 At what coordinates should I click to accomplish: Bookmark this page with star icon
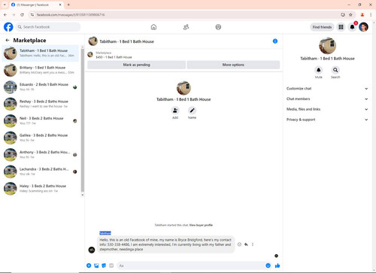click(350, 15)
